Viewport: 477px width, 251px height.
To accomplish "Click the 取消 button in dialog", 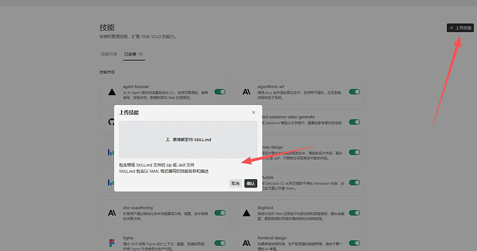I will (235, 183).
